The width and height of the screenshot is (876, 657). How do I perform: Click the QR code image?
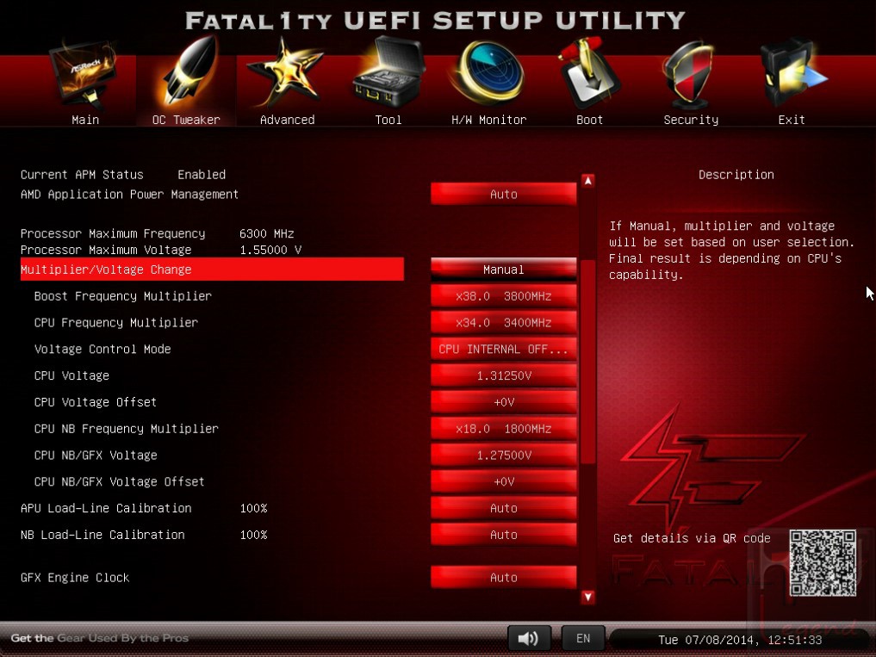pos(823,562)
